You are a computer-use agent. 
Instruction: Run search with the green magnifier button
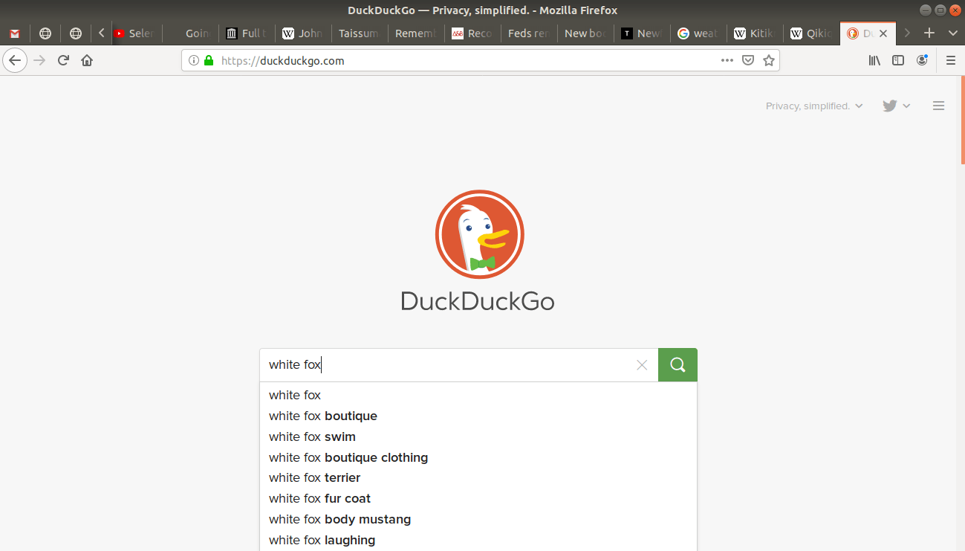click(x=678, y=364)
